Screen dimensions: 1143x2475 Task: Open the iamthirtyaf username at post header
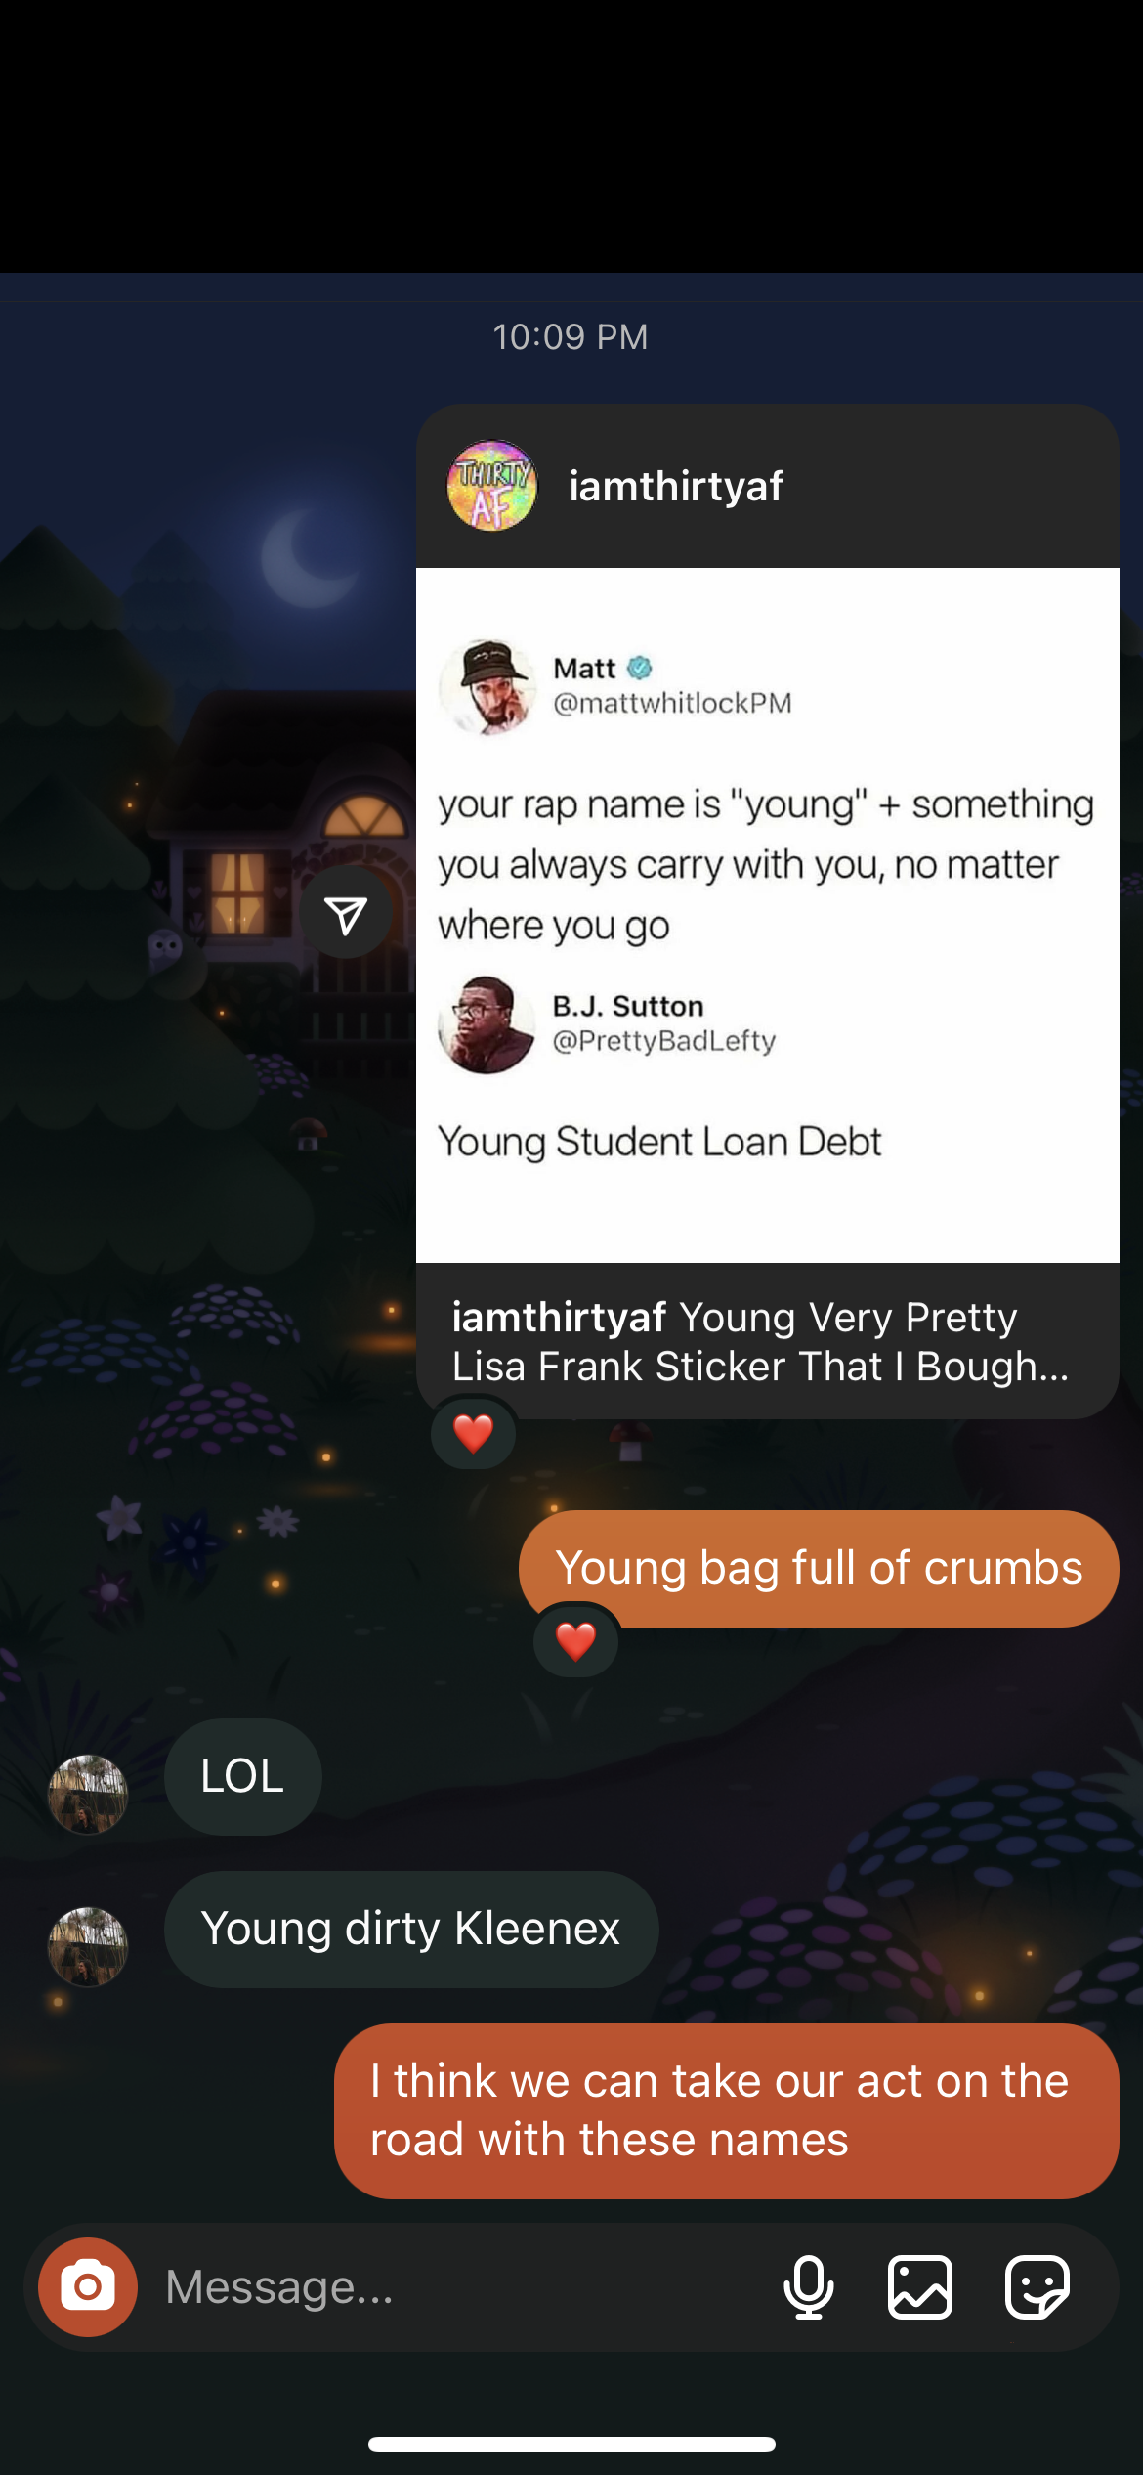pyautogui.click(x=676, y=486)
